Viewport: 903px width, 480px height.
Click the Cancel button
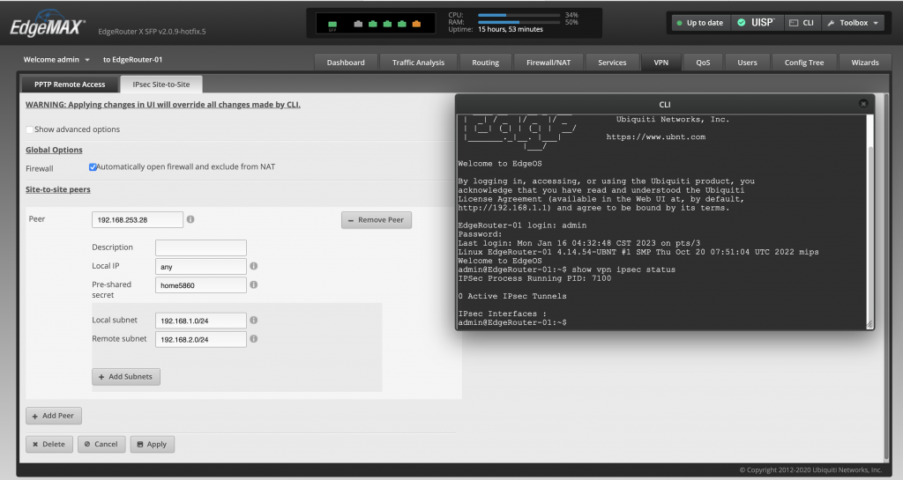click(101, 444)
